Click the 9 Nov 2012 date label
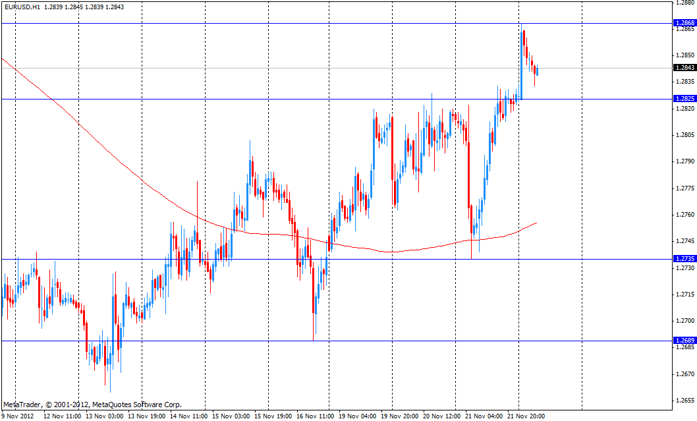 click(x=18, y=416)
